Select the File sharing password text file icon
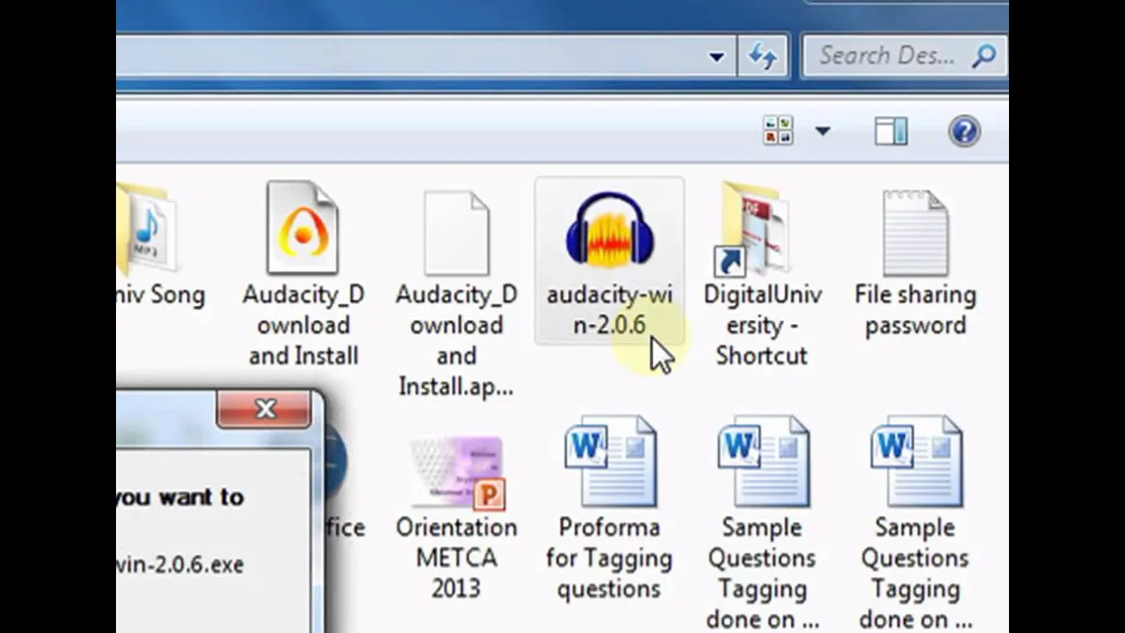This screenshot has width=1125, height=633. click(915, 233)
